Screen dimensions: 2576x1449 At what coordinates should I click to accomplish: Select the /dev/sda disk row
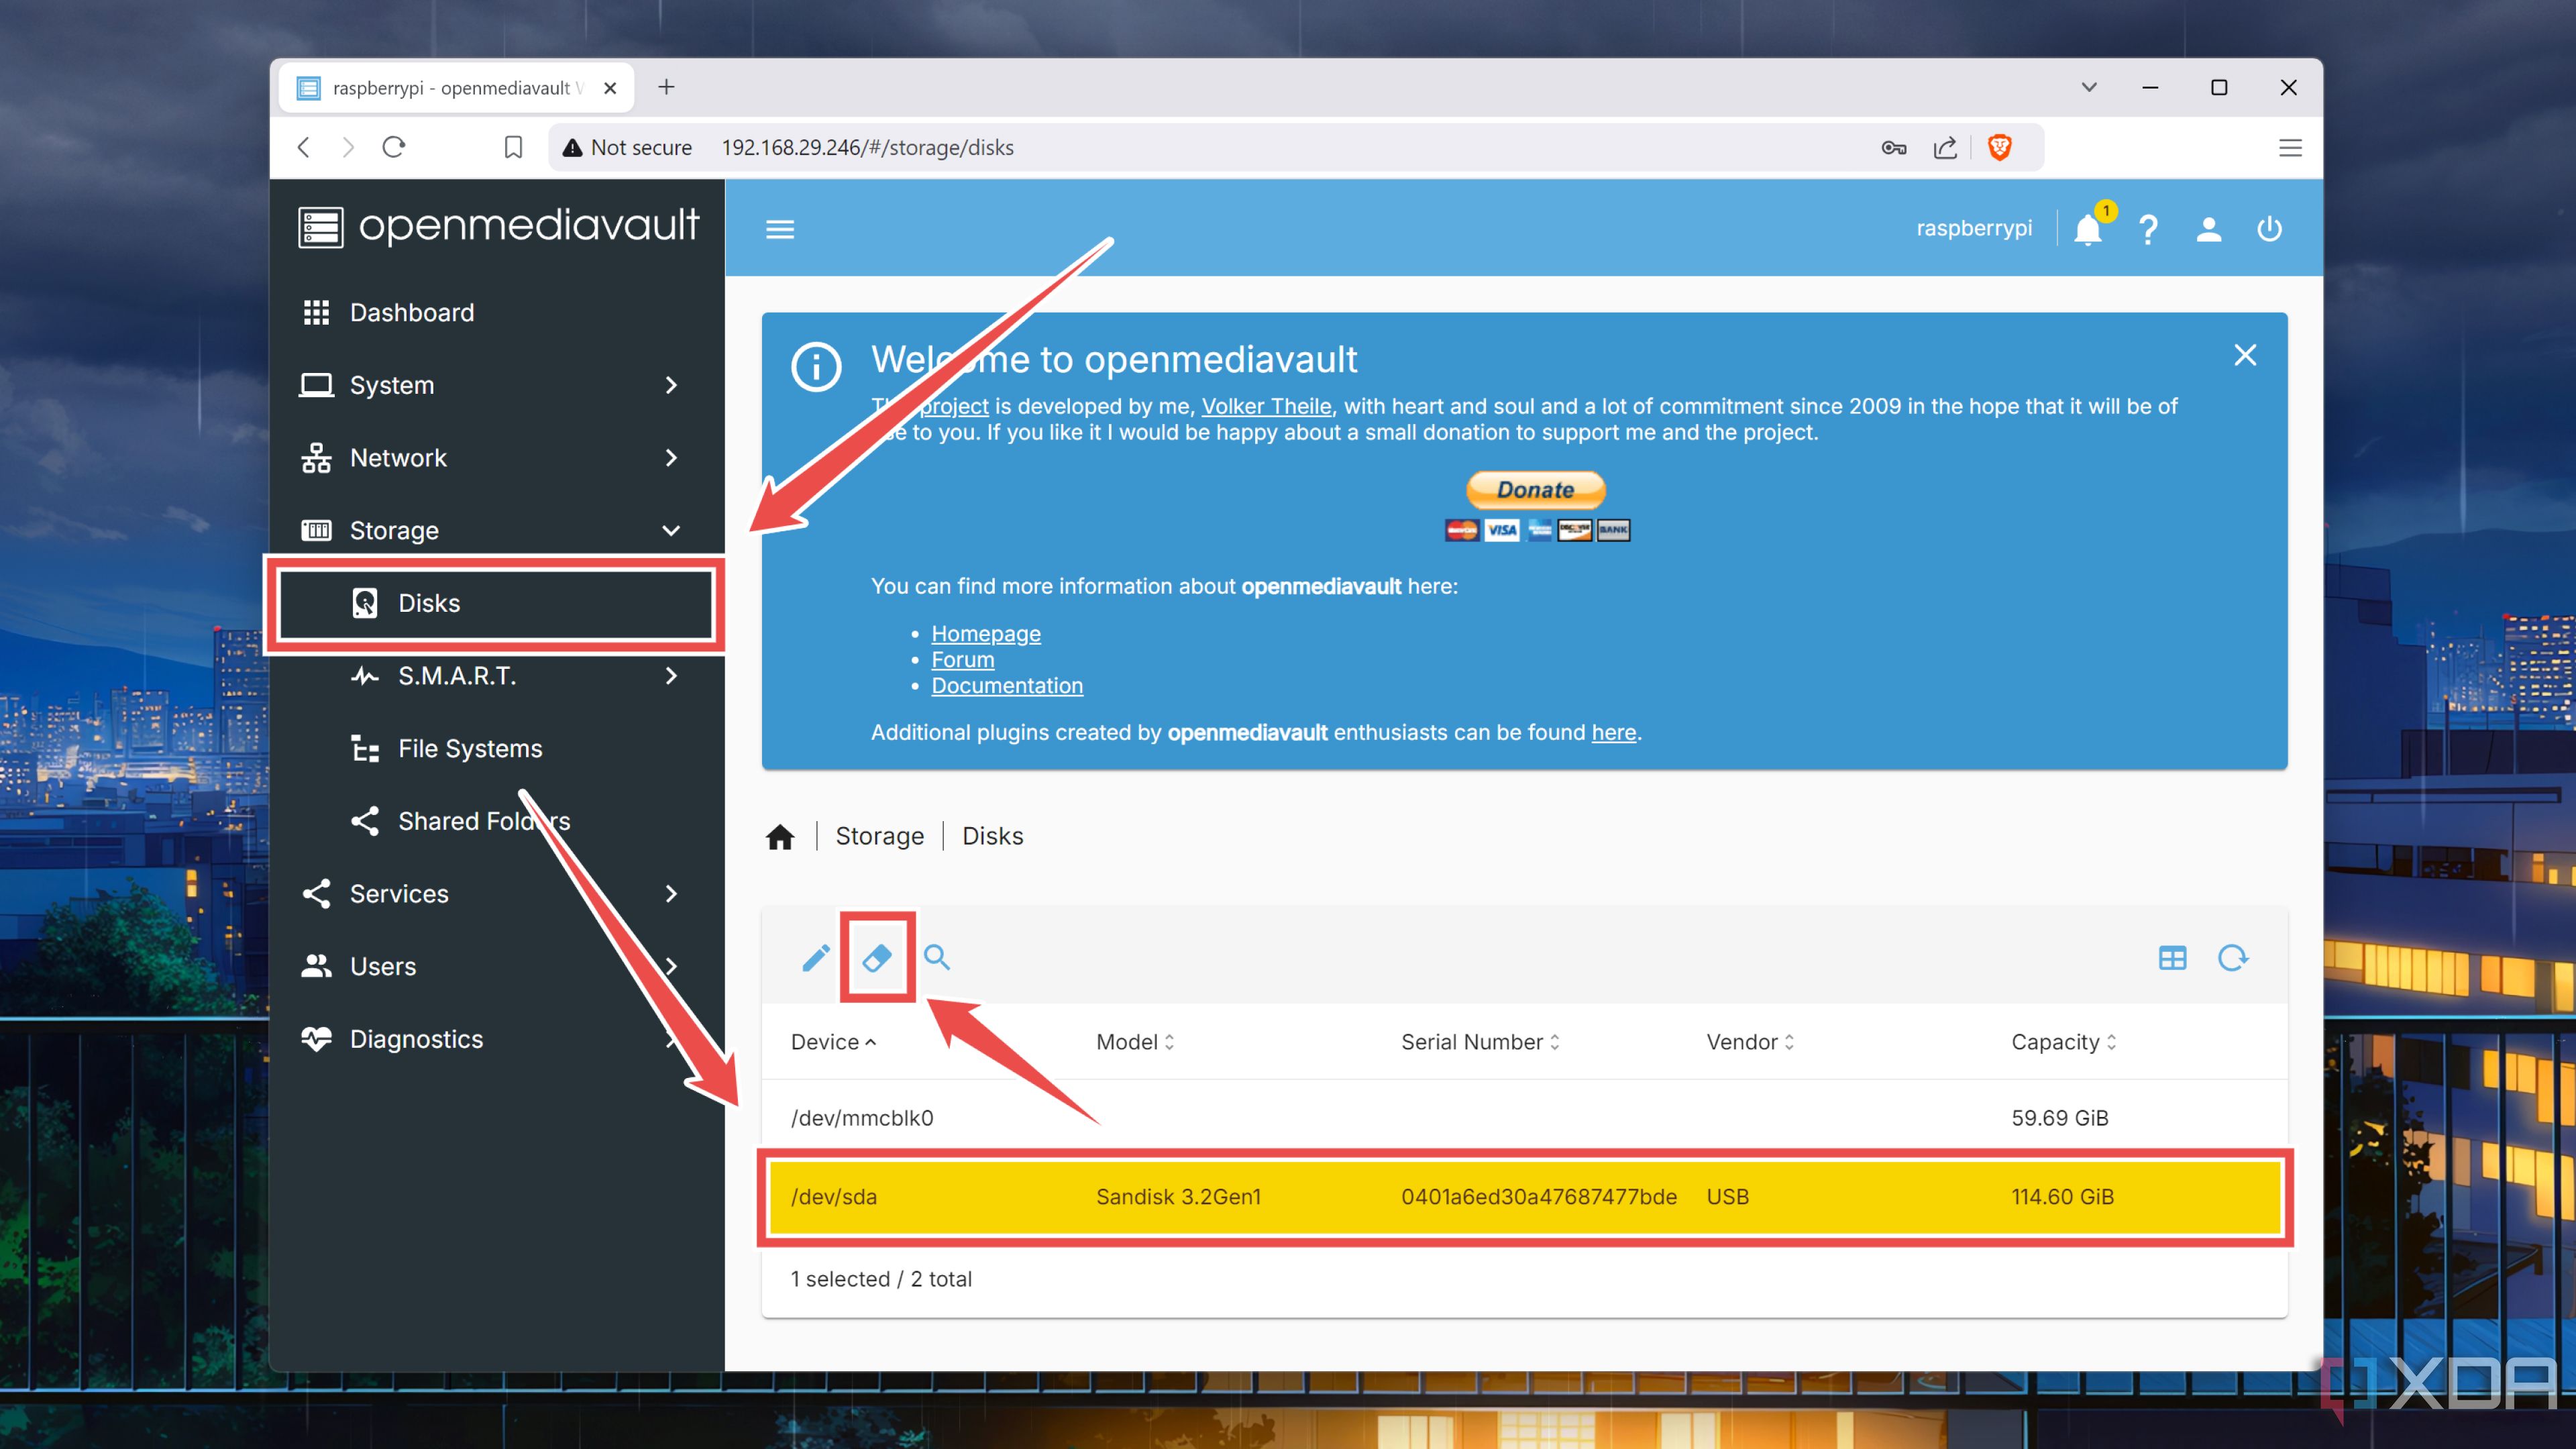[x=1524, y=1197]
